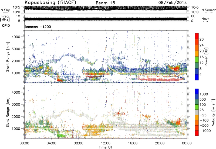
Task: Click the '20:00' time axis tick label
Action: (x=160, y=143)
